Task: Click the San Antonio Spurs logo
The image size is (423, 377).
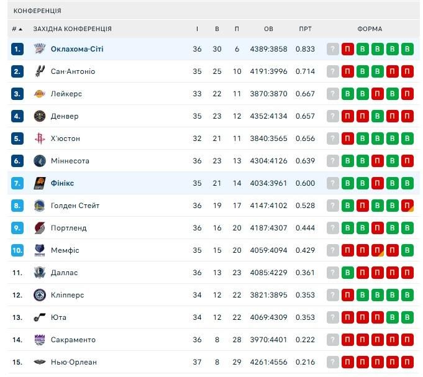Action: click(x=40, y=71)
